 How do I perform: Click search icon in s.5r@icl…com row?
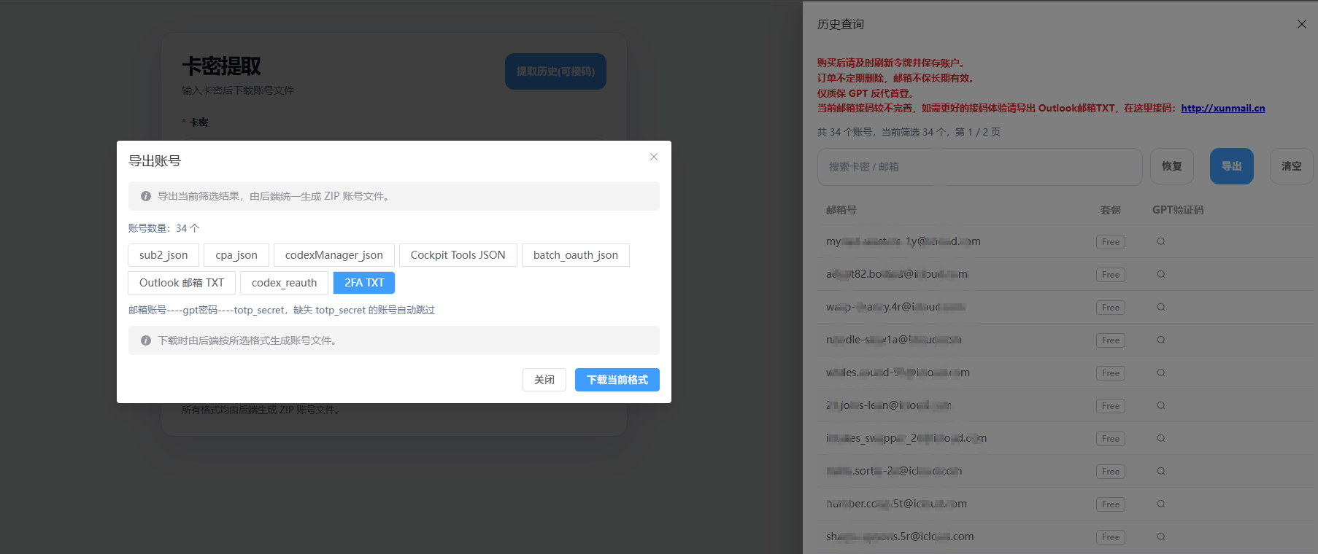(1161, 537)
